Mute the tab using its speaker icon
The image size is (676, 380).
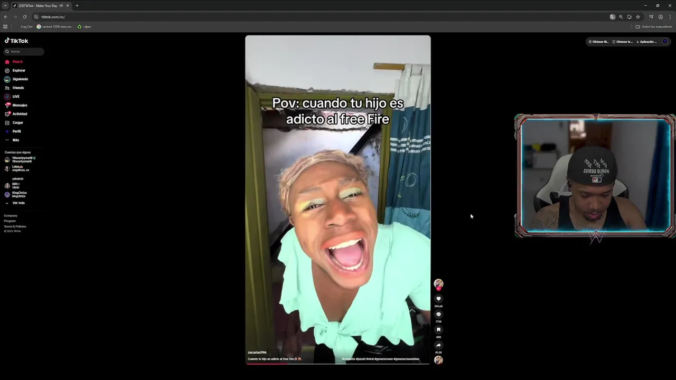(61, 5)
